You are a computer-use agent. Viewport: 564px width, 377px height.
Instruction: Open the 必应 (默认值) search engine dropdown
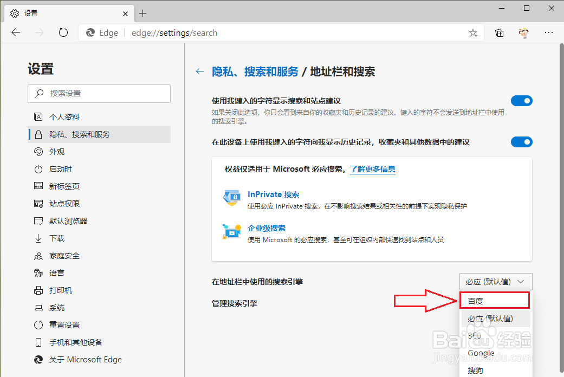(496, 282)
